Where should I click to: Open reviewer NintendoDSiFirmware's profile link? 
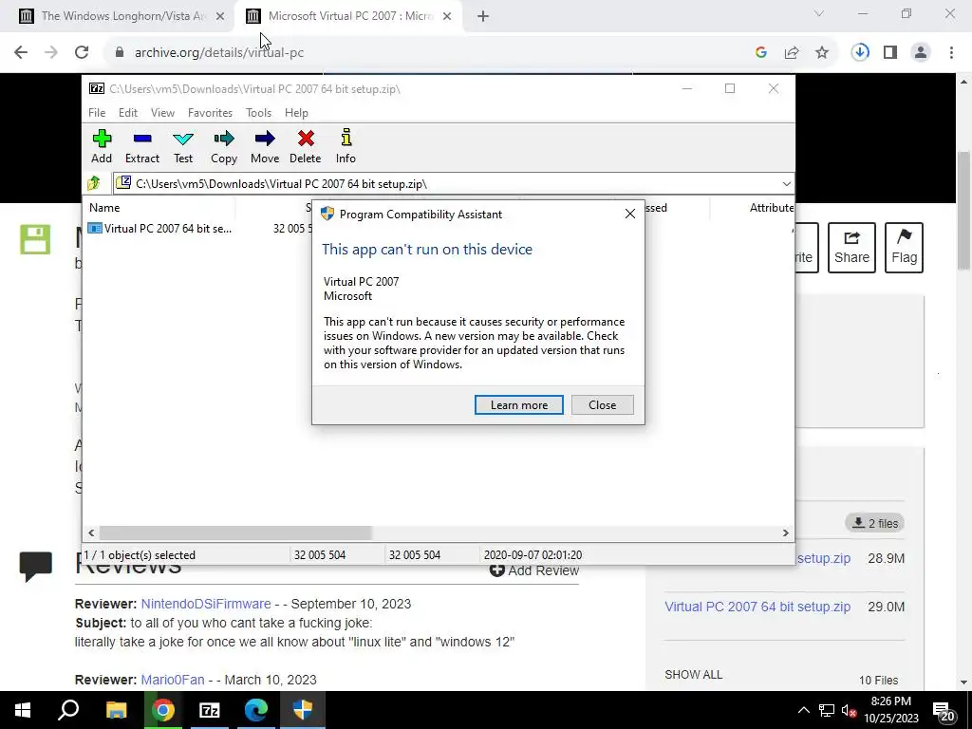[x=206, y=604]
